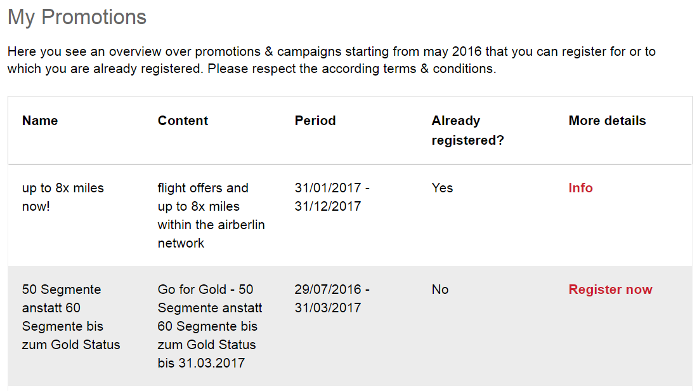Open the Info link for 8x miles promotion
Viewport: 697px width, 391px height.
(580, 188)
